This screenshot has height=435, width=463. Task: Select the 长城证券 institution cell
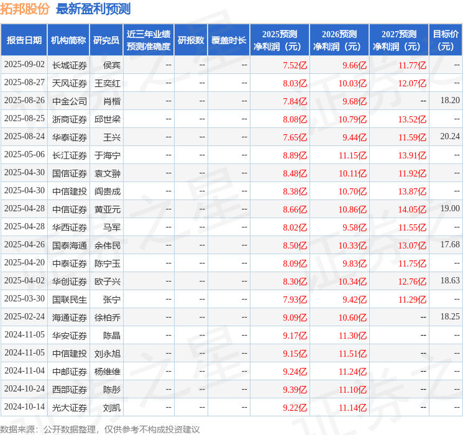click(x=70, y=65)
